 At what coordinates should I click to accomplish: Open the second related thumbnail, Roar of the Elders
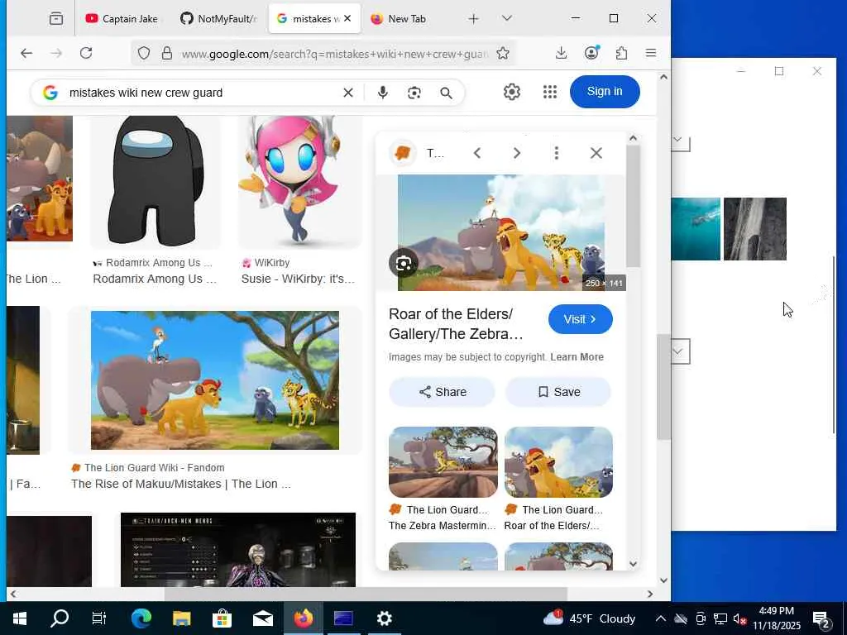click(558, 462)
